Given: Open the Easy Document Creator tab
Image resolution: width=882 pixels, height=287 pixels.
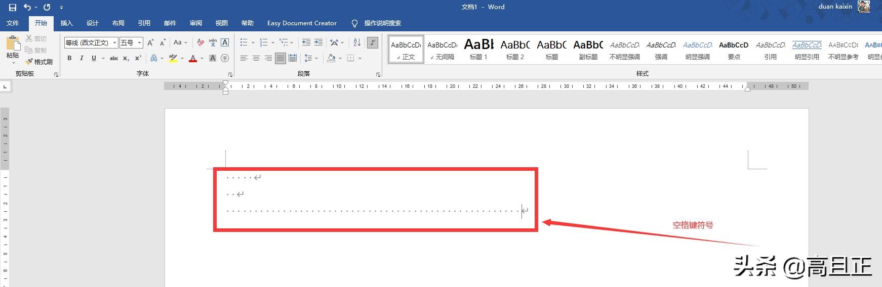Looking at the screenshot, I should pos(302,23).
